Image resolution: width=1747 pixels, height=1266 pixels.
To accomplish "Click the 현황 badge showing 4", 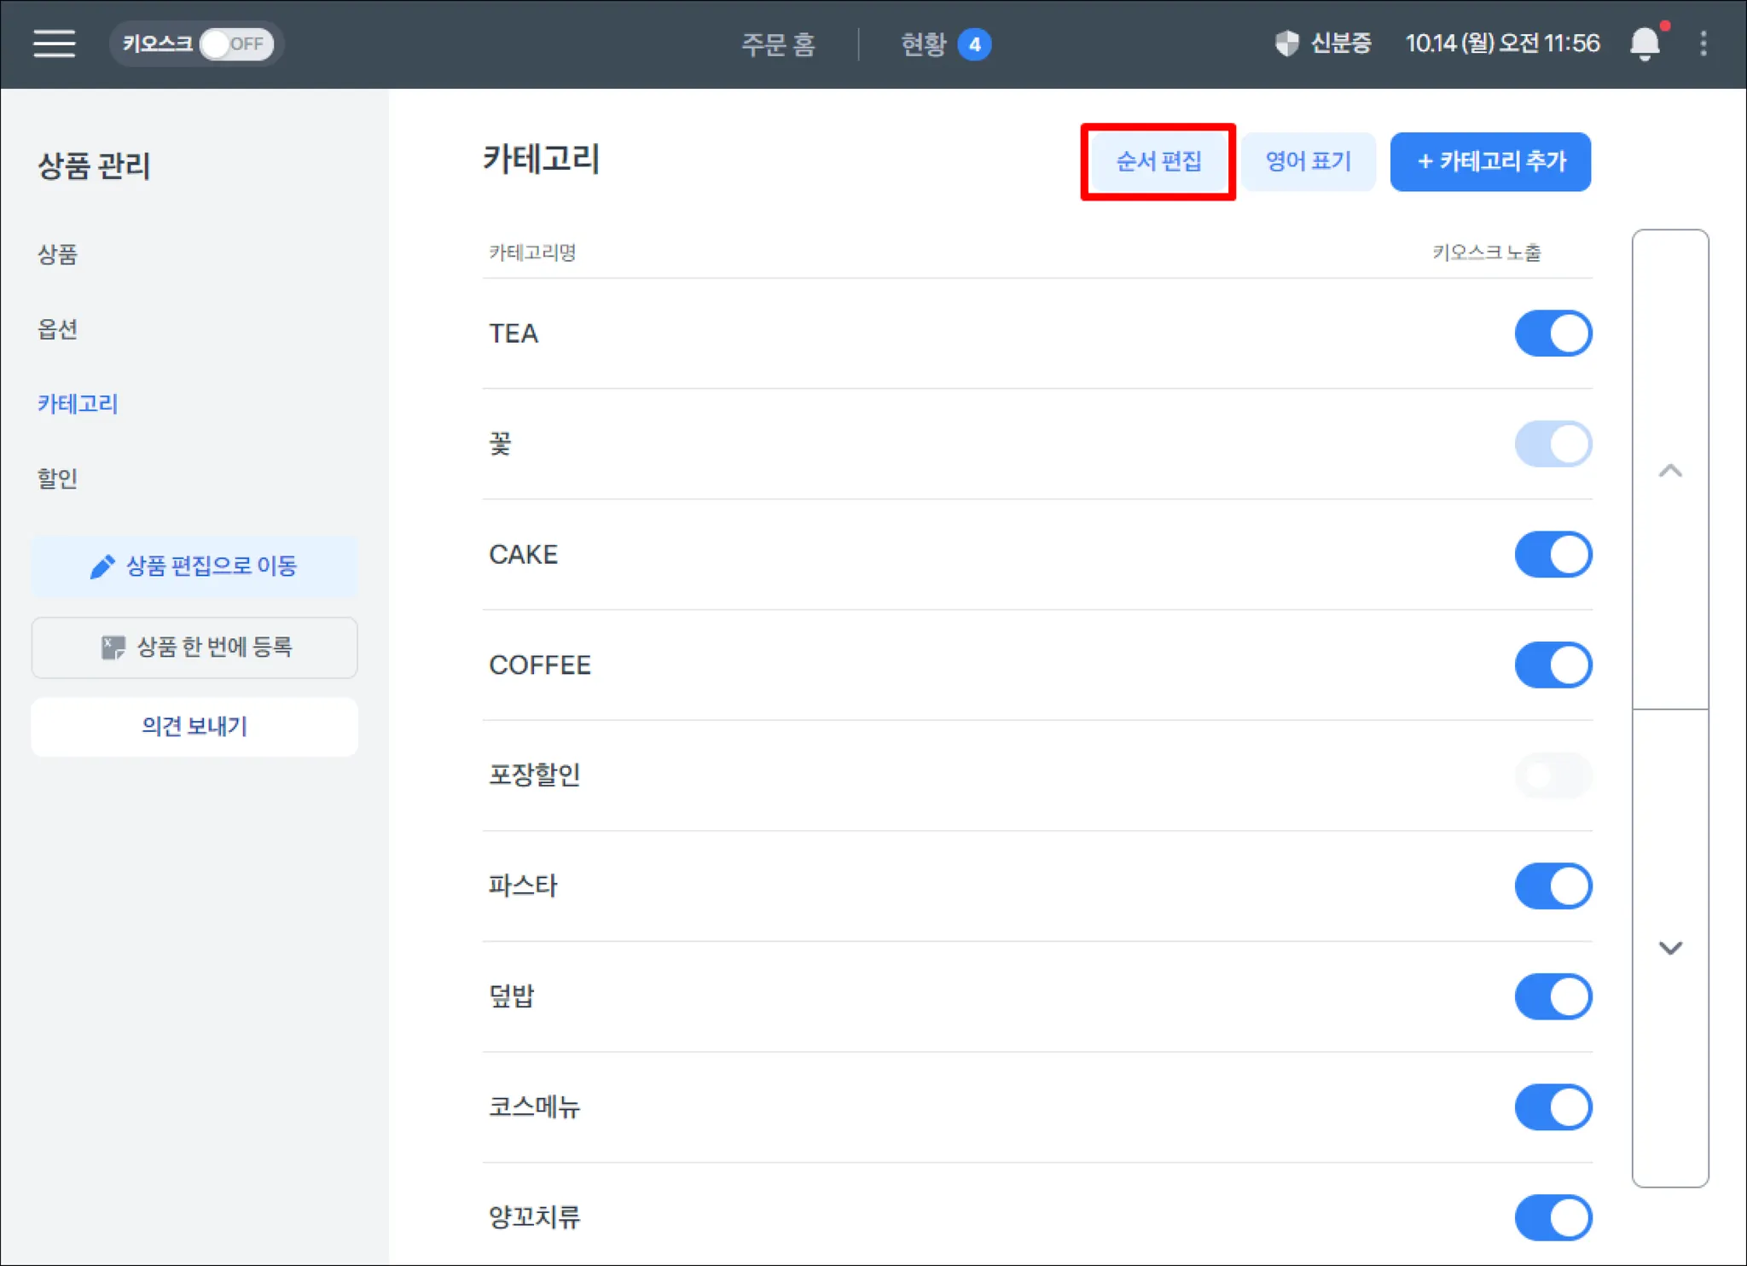I will [x=974, y=44].
